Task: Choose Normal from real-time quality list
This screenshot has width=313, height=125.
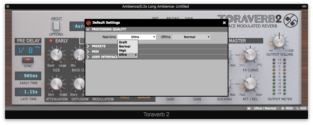Action: click(x=128, y=47)
